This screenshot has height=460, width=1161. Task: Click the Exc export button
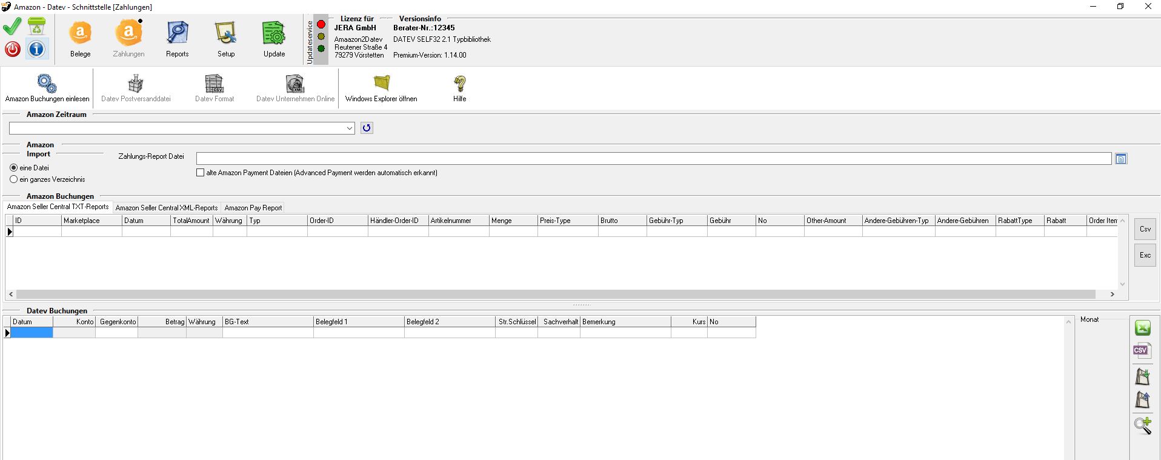pyautogui.click(x=1145, y=255)
